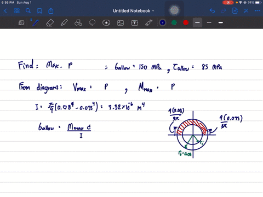Select the Highlighter tool
This screenshot has width=263, height=197.
(x=64, y=23)
